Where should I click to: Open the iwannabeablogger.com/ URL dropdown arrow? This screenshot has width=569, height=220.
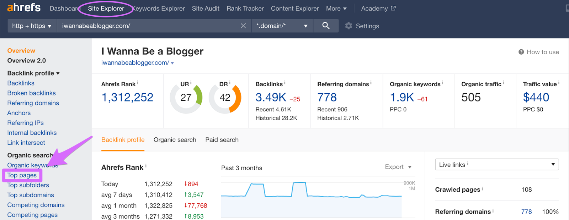(172, 63)
